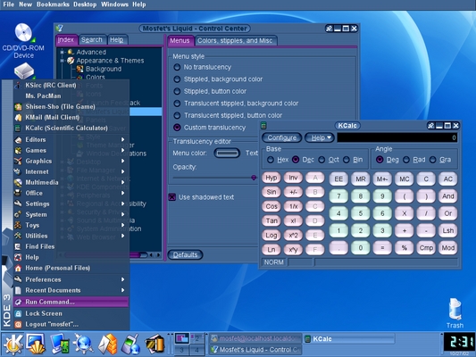The image size is (476, 357).
Task: Open the Windows menu in top bar
Action: click(114, 4)
